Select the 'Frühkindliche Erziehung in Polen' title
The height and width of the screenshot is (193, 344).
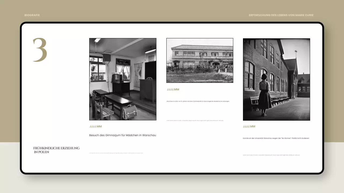56,150
